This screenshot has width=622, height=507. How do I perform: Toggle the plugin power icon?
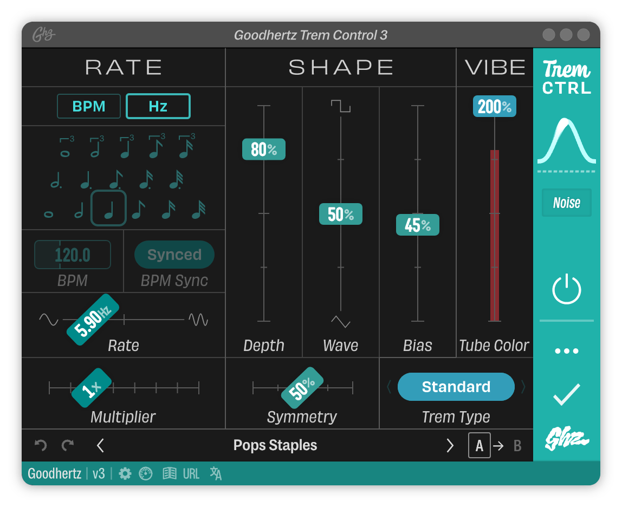pyautogui.click(x=566, y=289)
